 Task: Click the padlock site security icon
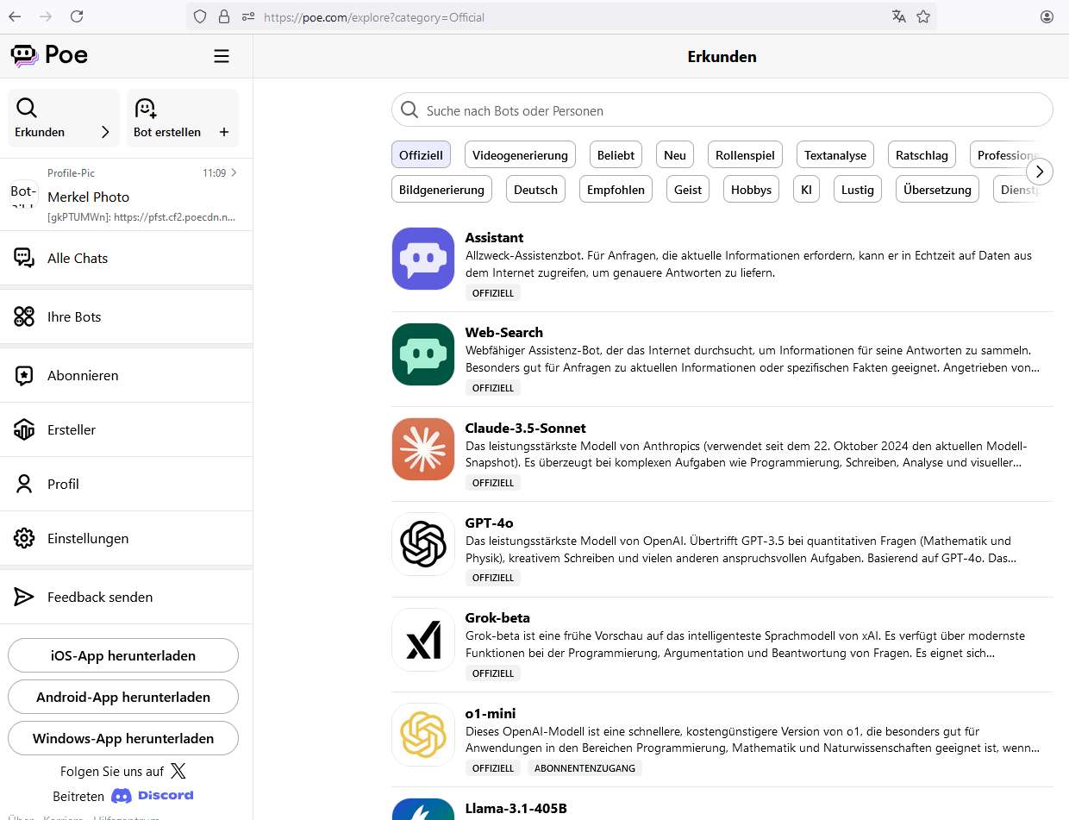tap(224, 16)
